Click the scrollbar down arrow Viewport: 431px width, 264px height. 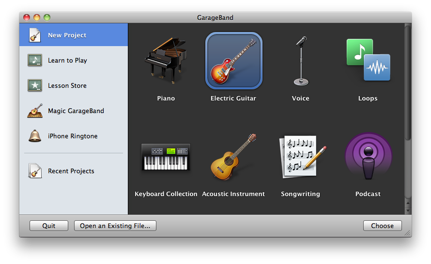click(x=408, y=211)
